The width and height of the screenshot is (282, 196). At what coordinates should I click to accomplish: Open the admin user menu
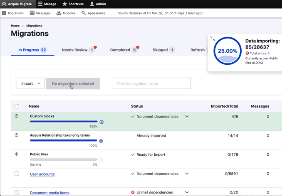point(98,4)
